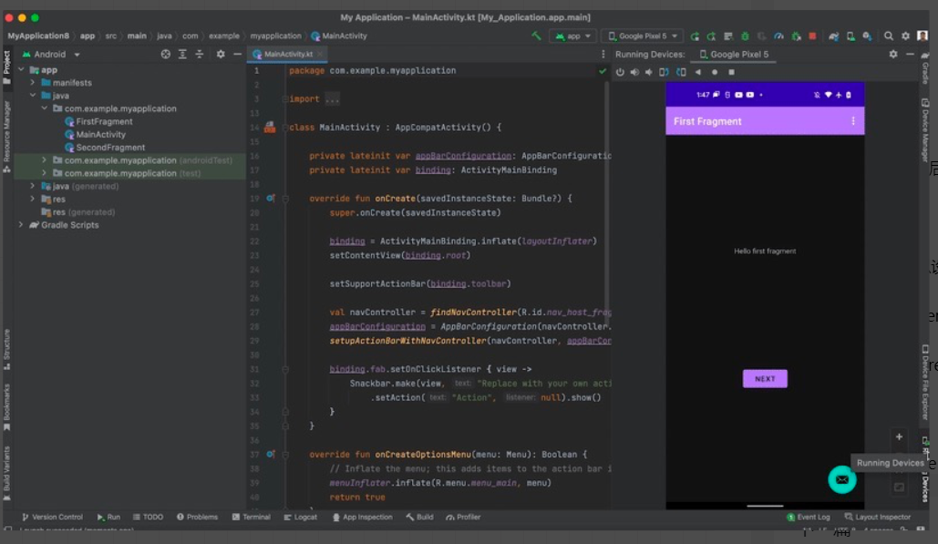Screen dimensions: 938x544
Task: Click Apply Changes and Restart Activity icon
Action: pyautogui.click(x=711, y=36)
